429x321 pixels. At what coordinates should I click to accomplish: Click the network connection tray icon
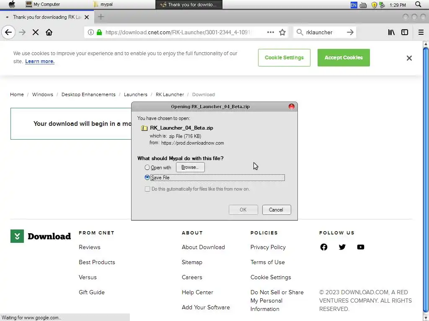click(x=382, y=5)
